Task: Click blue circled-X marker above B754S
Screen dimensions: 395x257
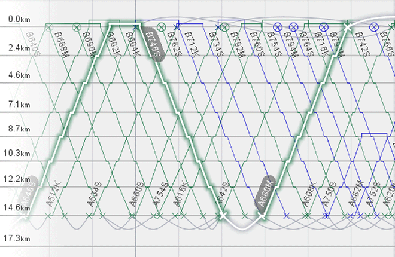Action: (x=277, y=27)
